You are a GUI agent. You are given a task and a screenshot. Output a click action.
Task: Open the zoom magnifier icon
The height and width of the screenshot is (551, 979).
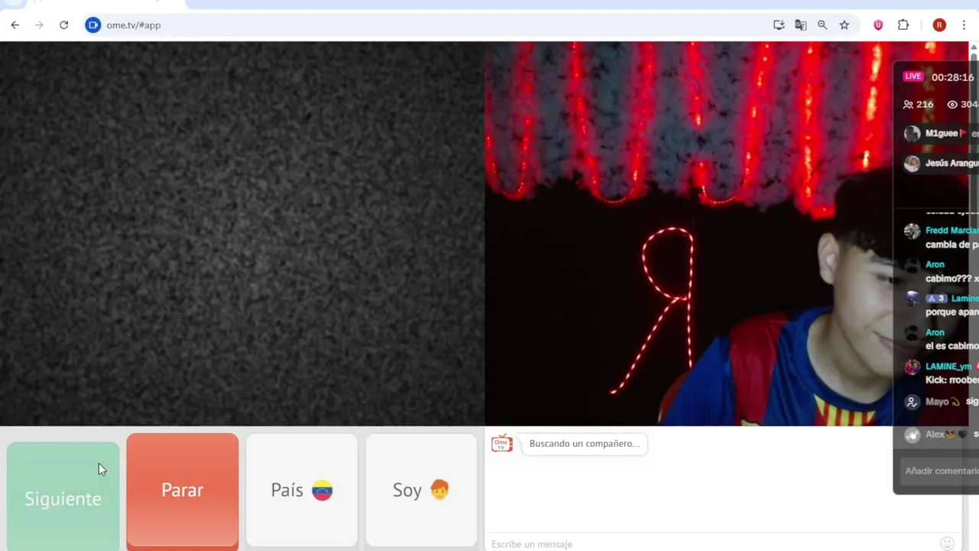[822, 25]
